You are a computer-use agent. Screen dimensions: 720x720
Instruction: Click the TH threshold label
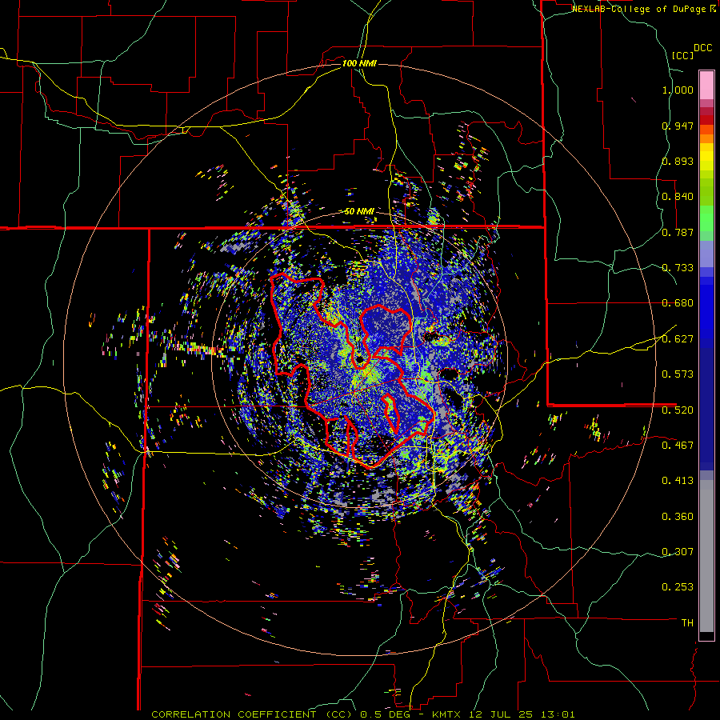coord(687,622)
